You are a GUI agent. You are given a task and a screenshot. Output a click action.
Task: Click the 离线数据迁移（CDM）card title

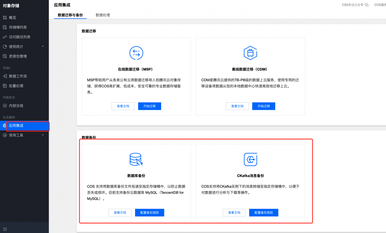[x=249, y=69]
